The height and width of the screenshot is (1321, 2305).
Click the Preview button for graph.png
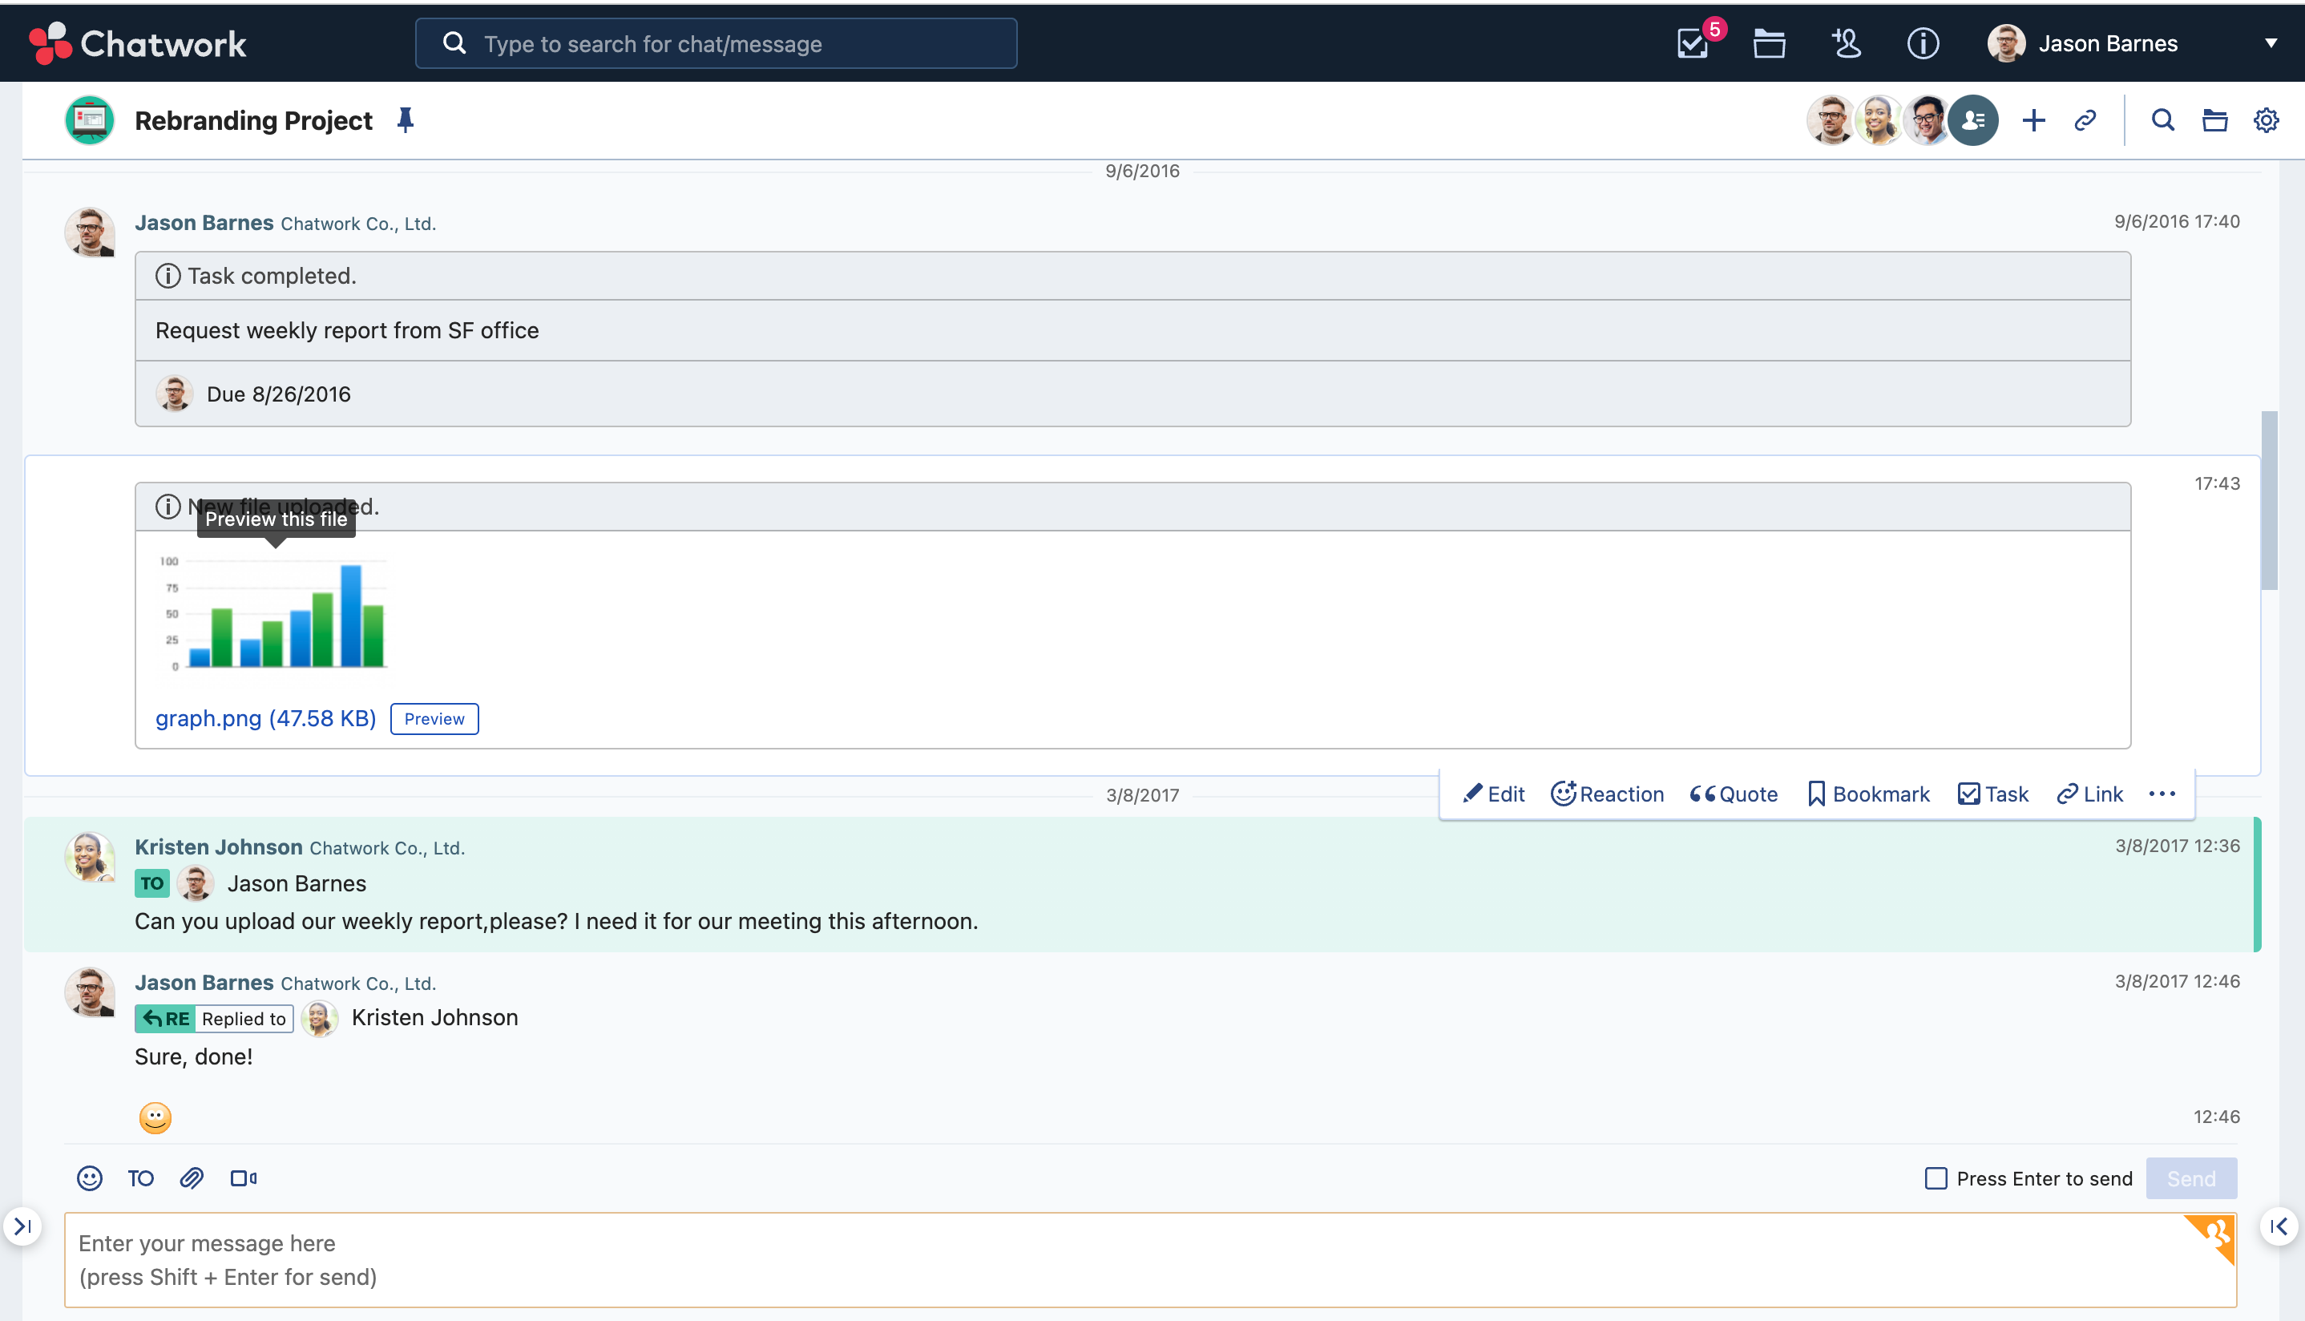(x=434, y=717)
